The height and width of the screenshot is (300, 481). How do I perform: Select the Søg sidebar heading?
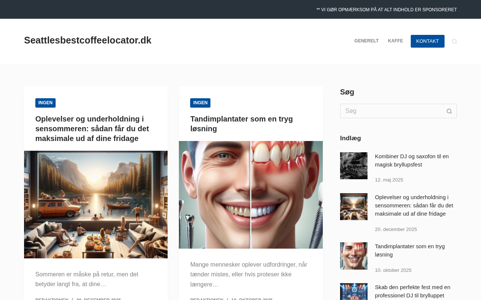click(347, 92)
